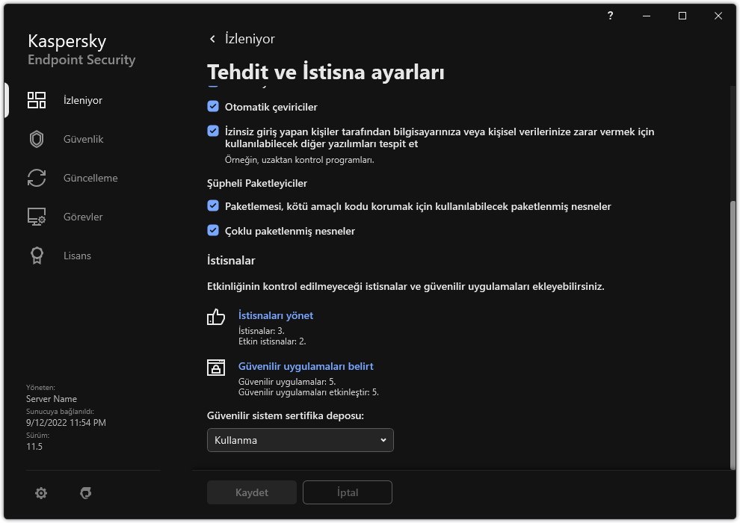Viewport: 740px width, 523px height.
Task: Open settings gear icon at bottom left
Action: click(41, 493)
